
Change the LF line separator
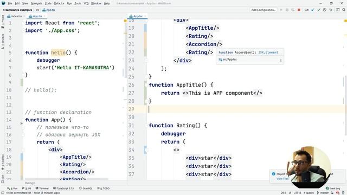[x=290, y=193]
